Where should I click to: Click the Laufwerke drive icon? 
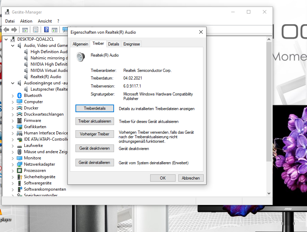pos(19,146)
